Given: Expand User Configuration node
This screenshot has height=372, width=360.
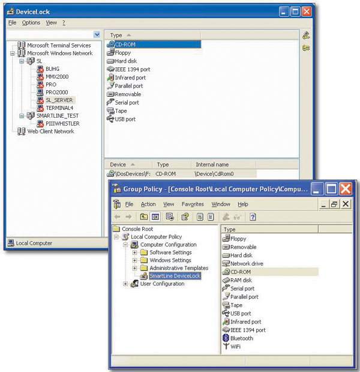Looking at the screenshot, I should (x=125, y=284).
